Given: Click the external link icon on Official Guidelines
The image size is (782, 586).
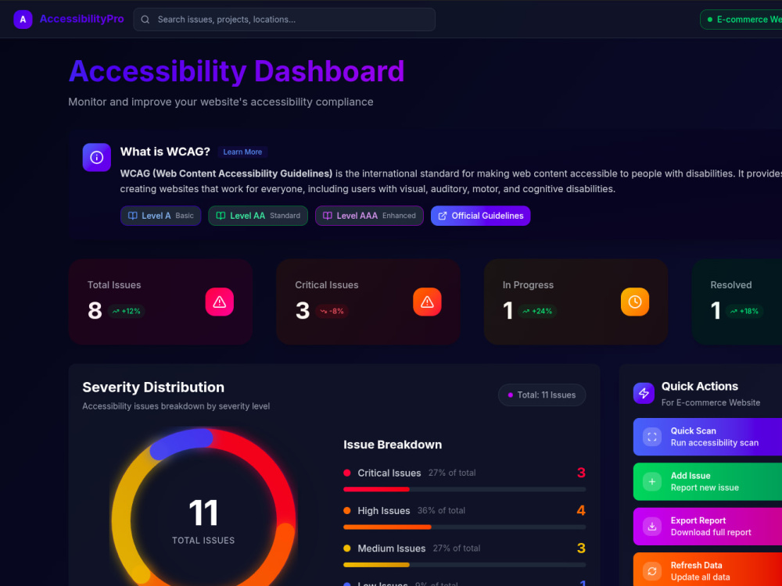Looking at the screenshot, I should click(443, 216).
